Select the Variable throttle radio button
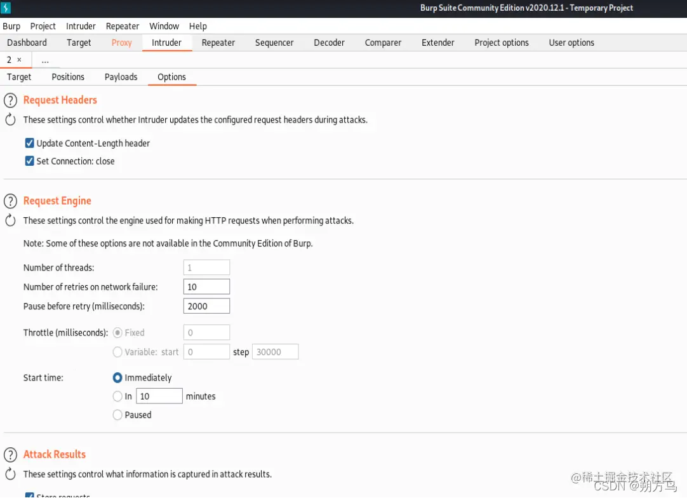 click(117, 352)
